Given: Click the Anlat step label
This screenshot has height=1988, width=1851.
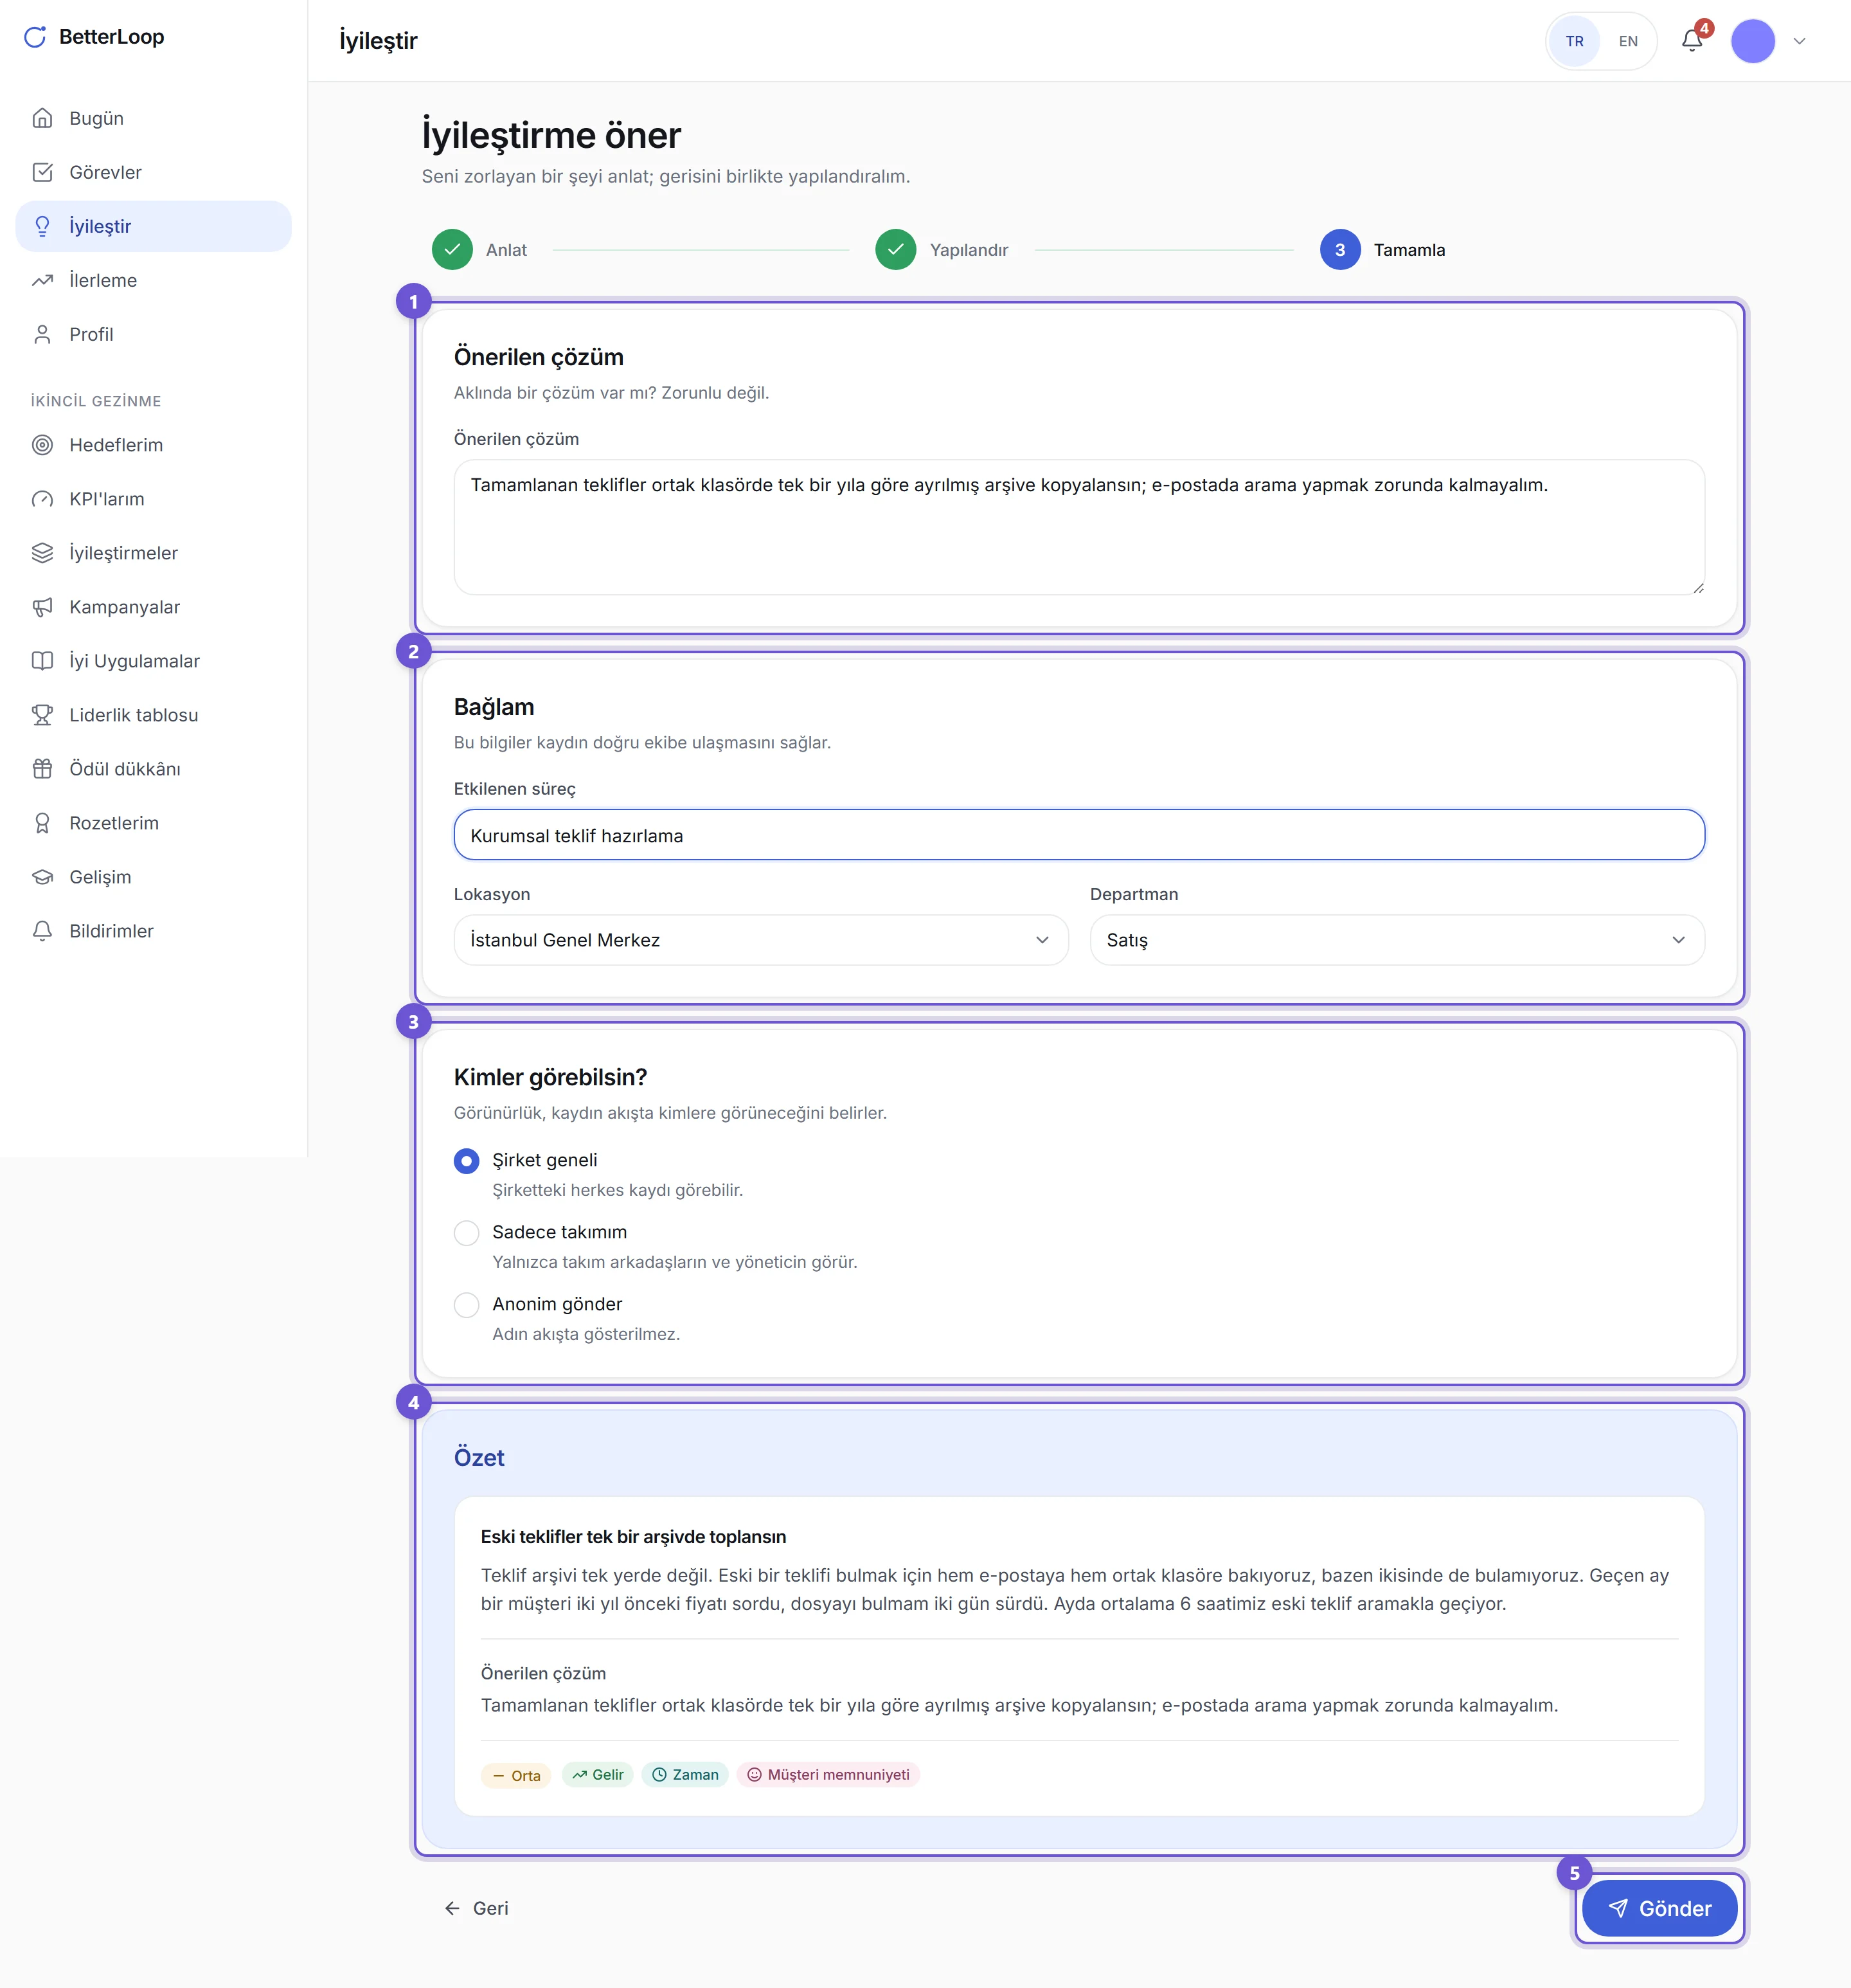Looking at the screenshot, I should (x=506, y=250).
